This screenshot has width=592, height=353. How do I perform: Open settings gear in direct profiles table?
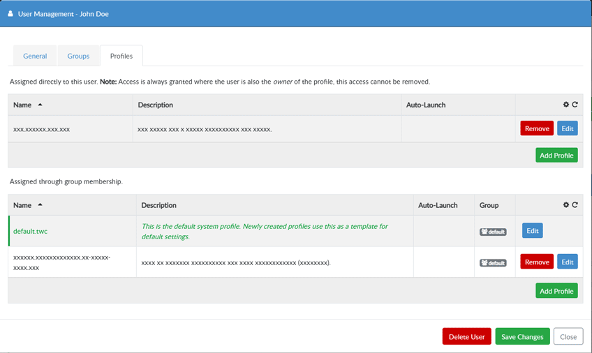(x=566, y=105)
